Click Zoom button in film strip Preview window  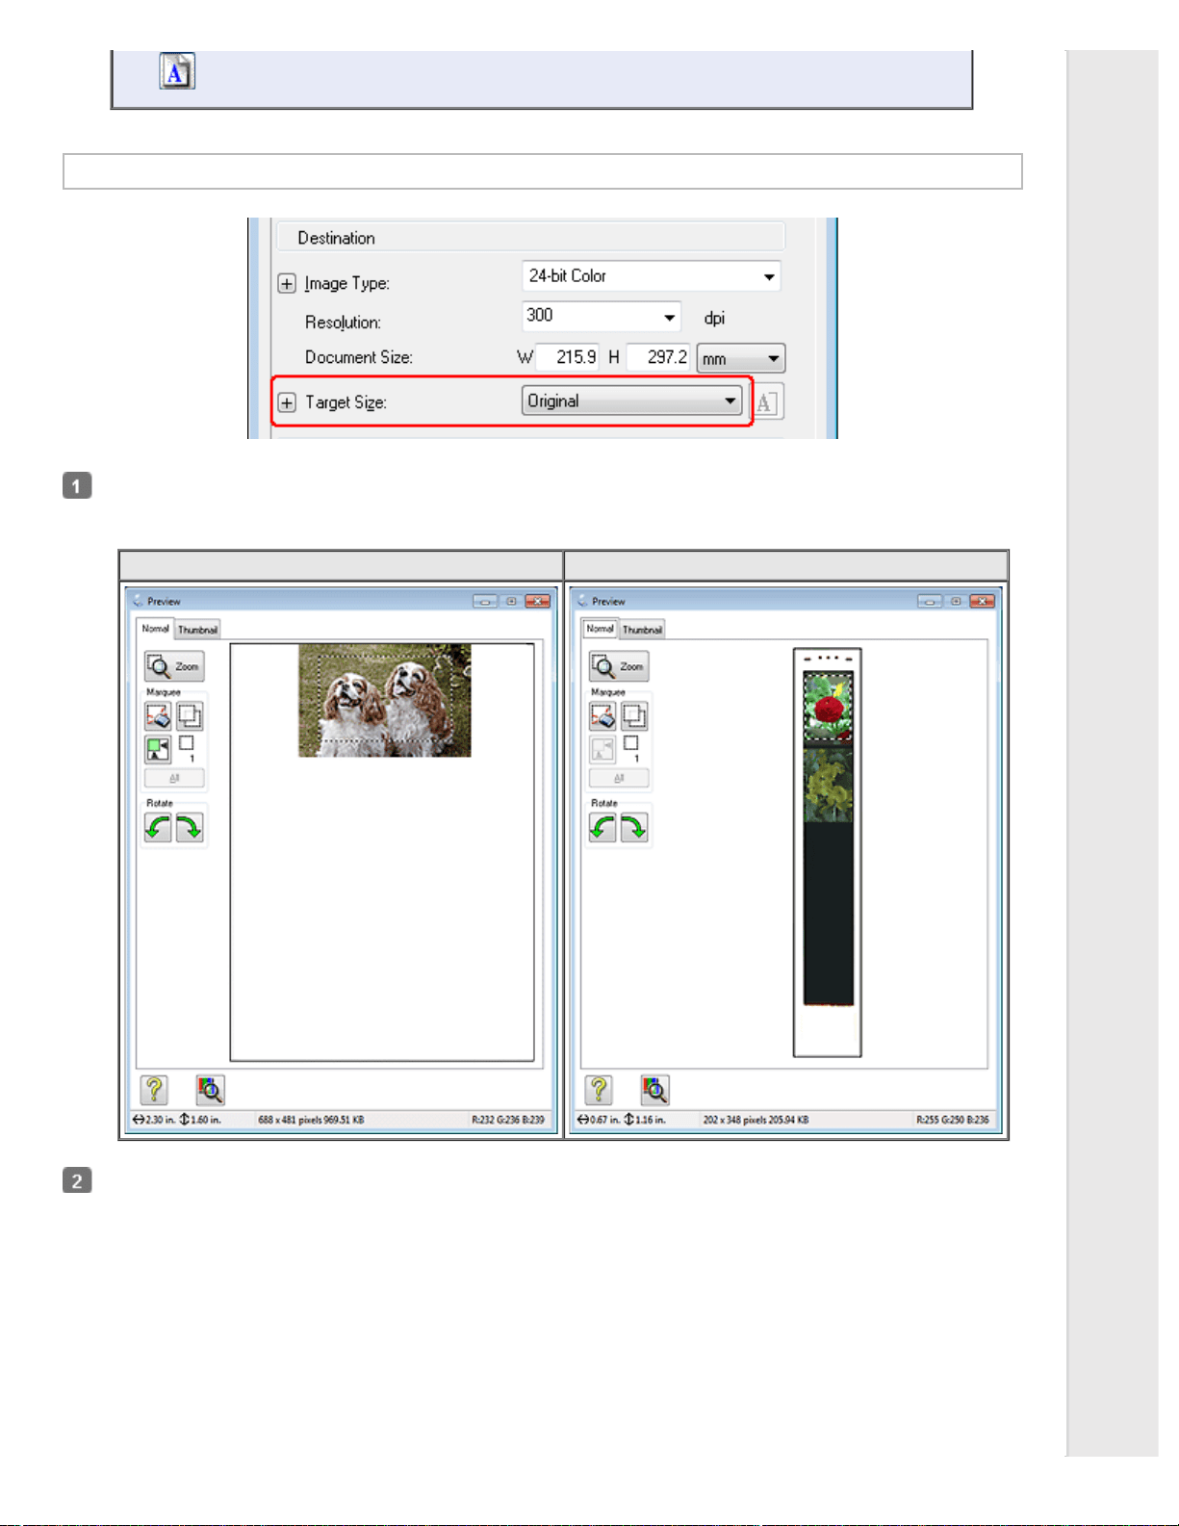[619, 666]
